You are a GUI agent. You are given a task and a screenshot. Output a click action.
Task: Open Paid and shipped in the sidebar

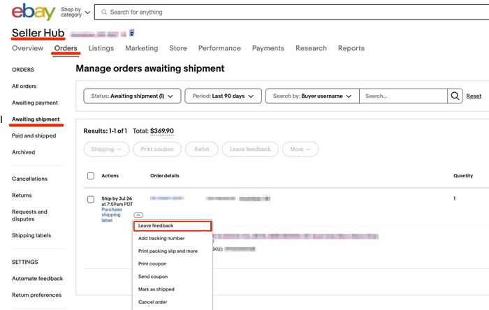tap(34, 135)
